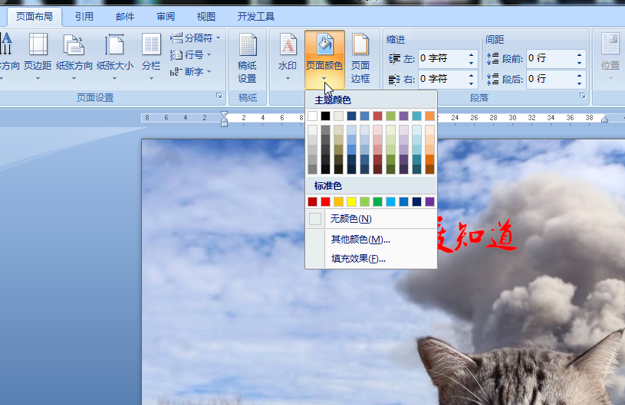Launch the 页面设置 dialog launcher

pos(219,96)
